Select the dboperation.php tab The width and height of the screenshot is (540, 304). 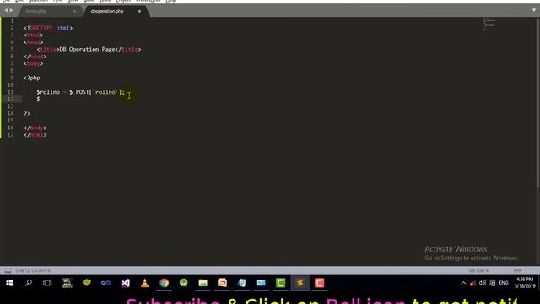pos(107,11)
